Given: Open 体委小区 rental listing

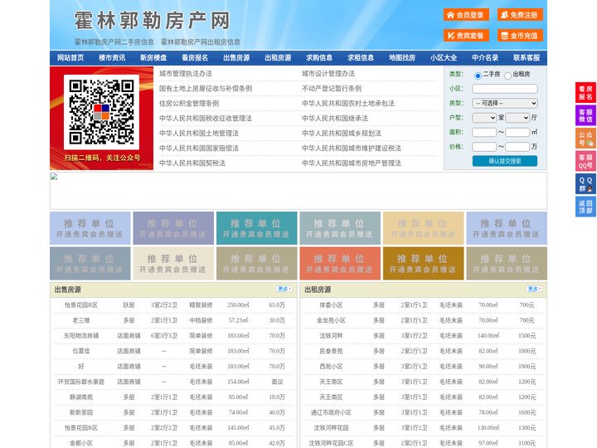Looking at the screenshot, I should [331, 305].
